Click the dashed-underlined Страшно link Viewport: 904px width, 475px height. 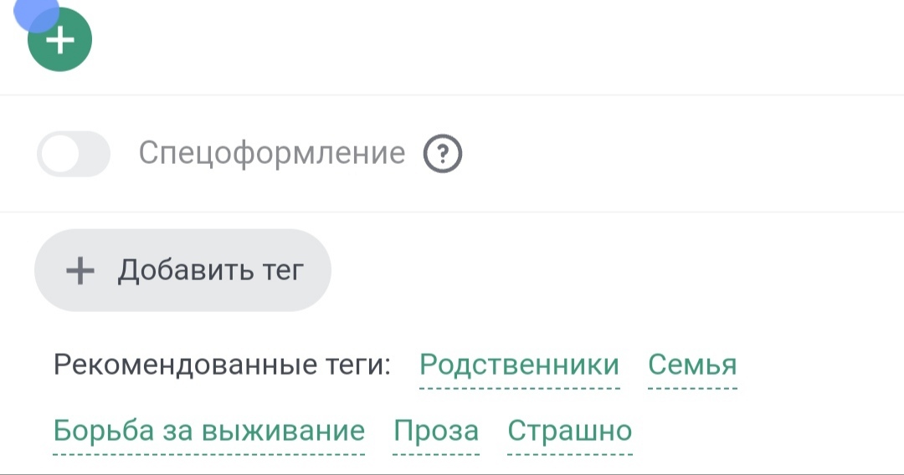coord(569,431)
